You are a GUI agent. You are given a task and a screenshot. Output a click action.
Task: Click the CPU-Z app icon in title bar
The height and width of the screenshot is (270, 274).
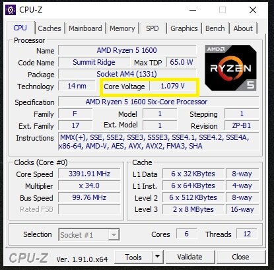point(11,10)
